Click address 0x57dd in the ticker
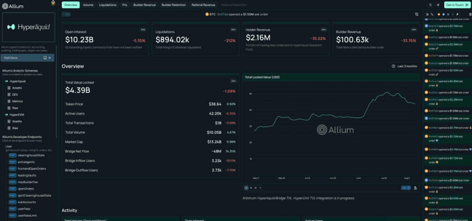Screen dimensions: 472x221 click(x=223, y=14)
